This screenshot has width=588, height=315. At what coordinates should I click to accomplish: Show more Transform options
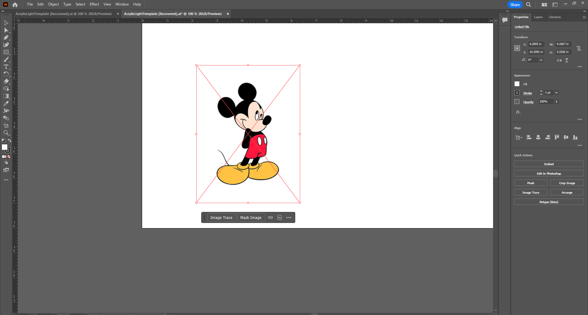click(580, 67)
